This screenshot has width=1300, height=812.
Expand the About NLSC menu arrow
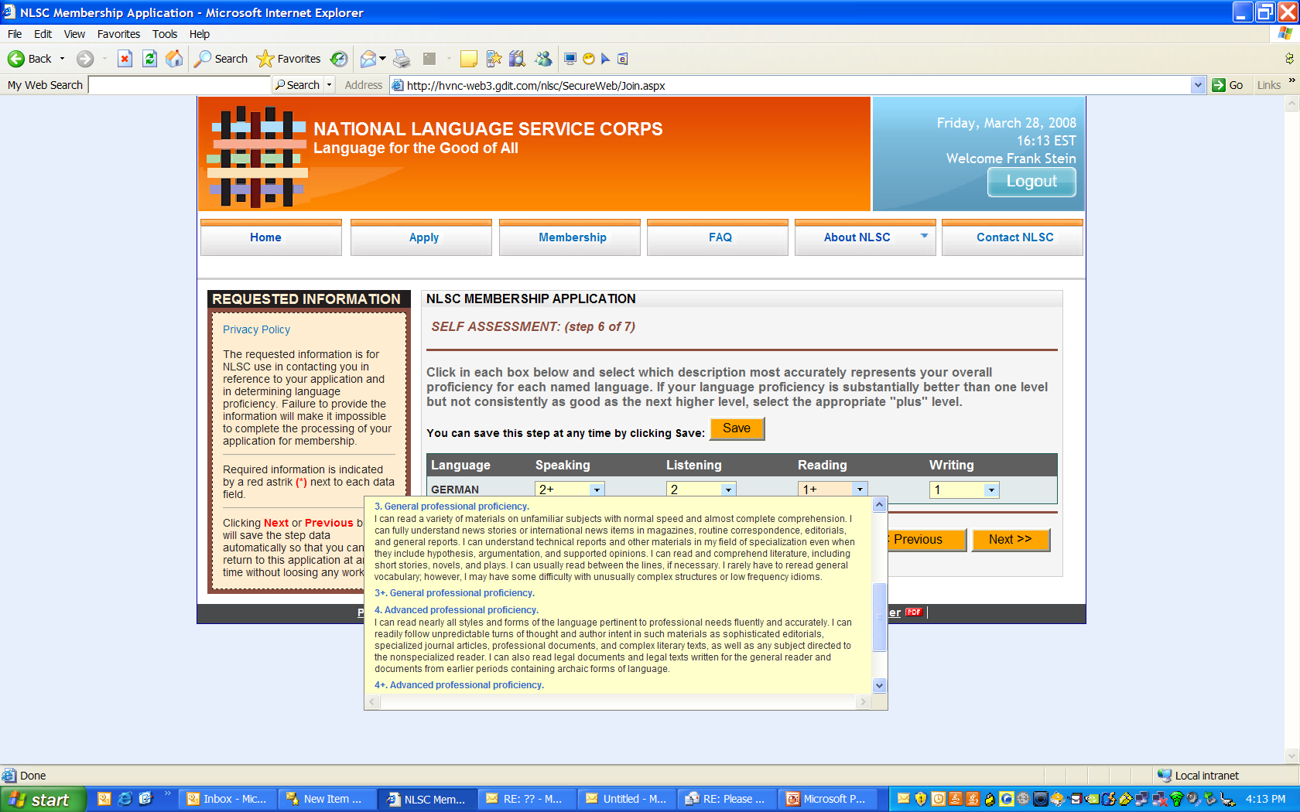click(924, 236)
